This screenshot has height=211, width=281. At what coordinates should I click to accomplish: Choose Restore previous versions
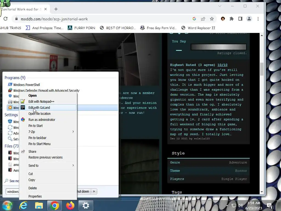48,157
